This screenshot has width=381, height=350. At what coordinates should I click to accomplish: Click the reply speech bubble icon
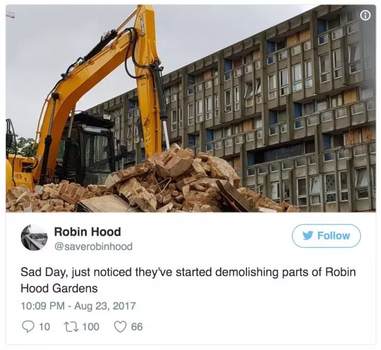28,326
